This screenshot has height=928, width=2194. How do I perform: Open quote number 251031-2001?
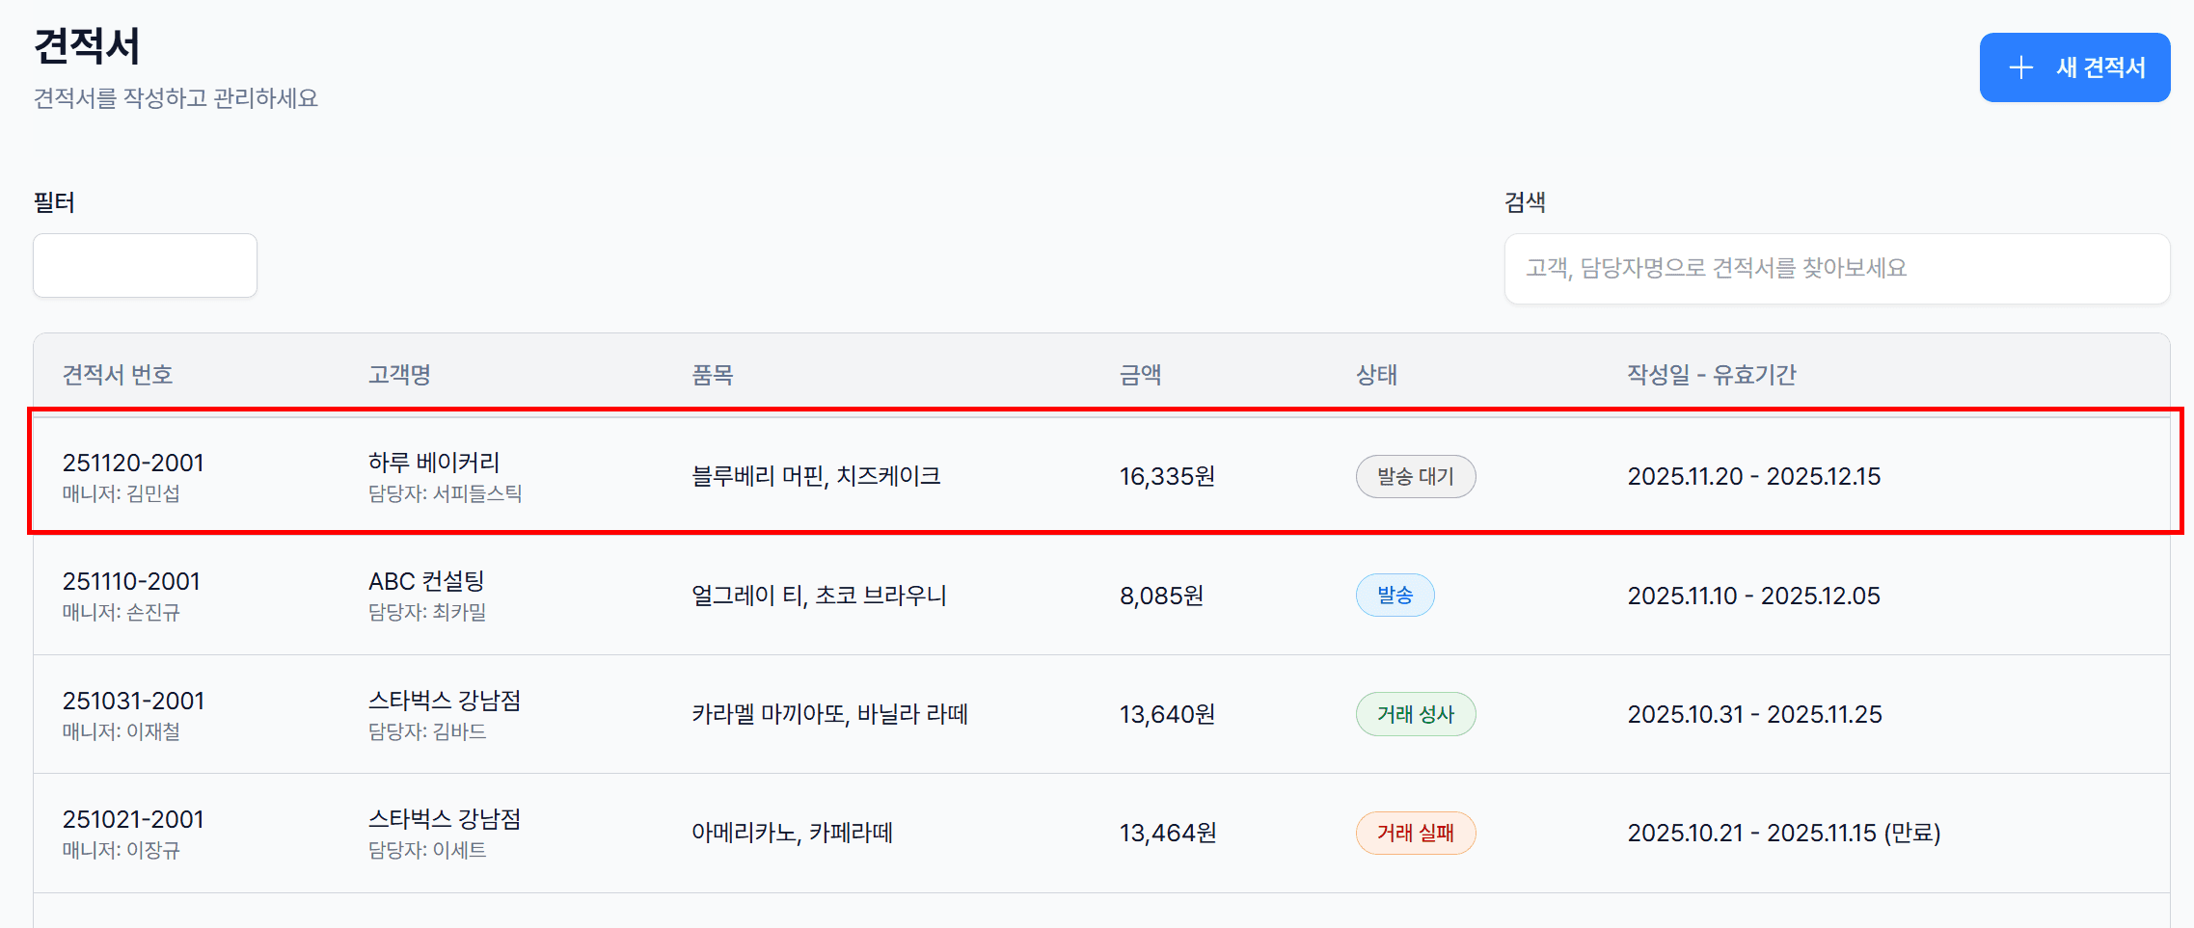point(133,701)
